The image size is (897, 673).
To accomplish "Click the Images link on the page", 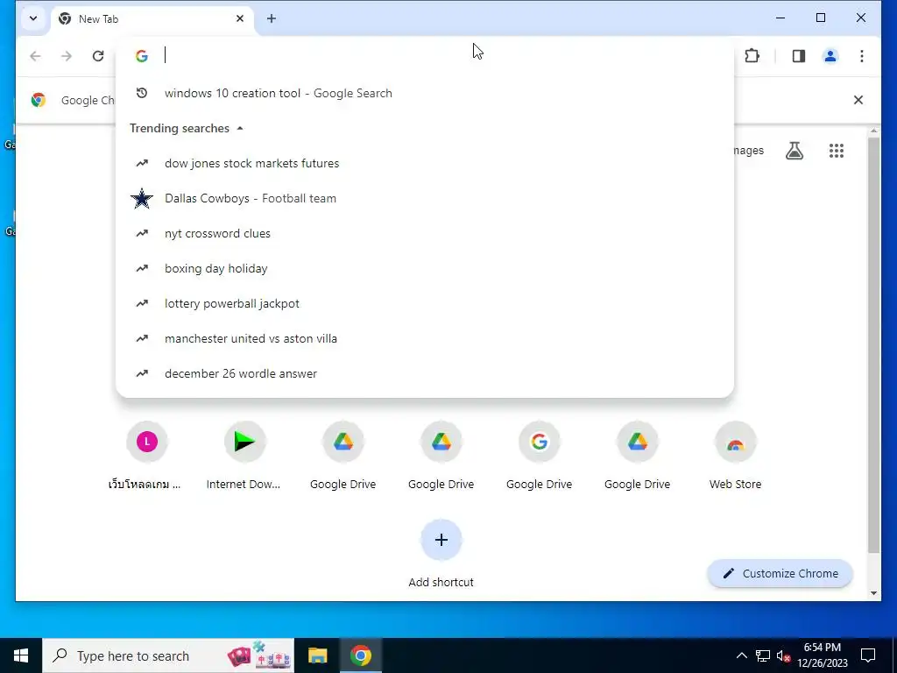I will pyautogui.click(x=748, y=151).
